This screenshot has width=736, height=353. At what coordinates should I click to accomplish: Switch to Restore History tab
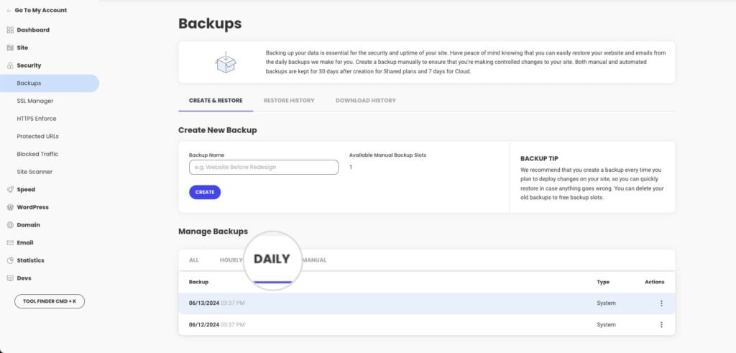289,101
